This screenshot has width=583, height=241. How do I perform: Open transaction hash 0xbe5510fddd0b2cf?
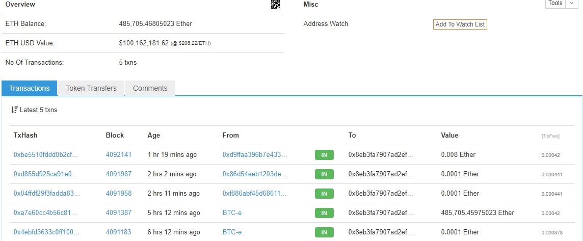coord(46,154)
